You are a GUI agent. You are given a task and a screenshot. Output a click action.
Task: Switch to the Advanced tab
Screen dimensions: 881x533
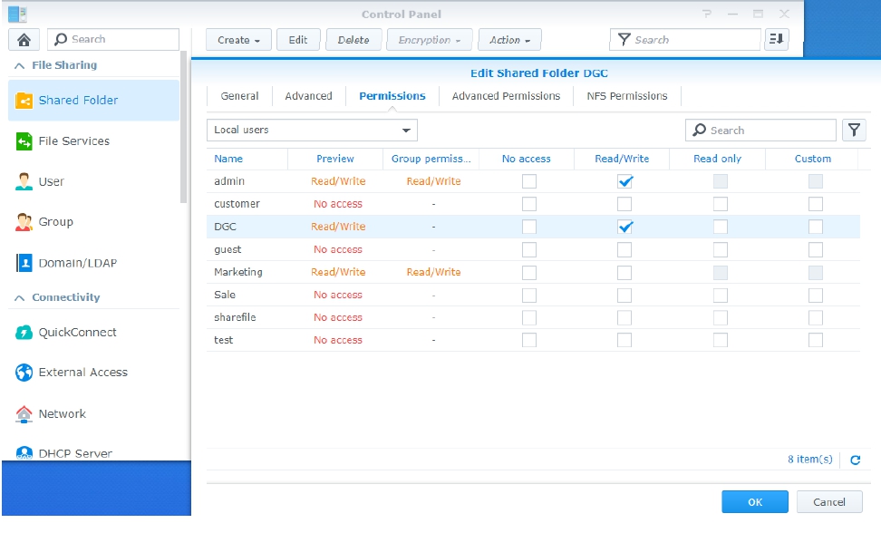[308, 96]
